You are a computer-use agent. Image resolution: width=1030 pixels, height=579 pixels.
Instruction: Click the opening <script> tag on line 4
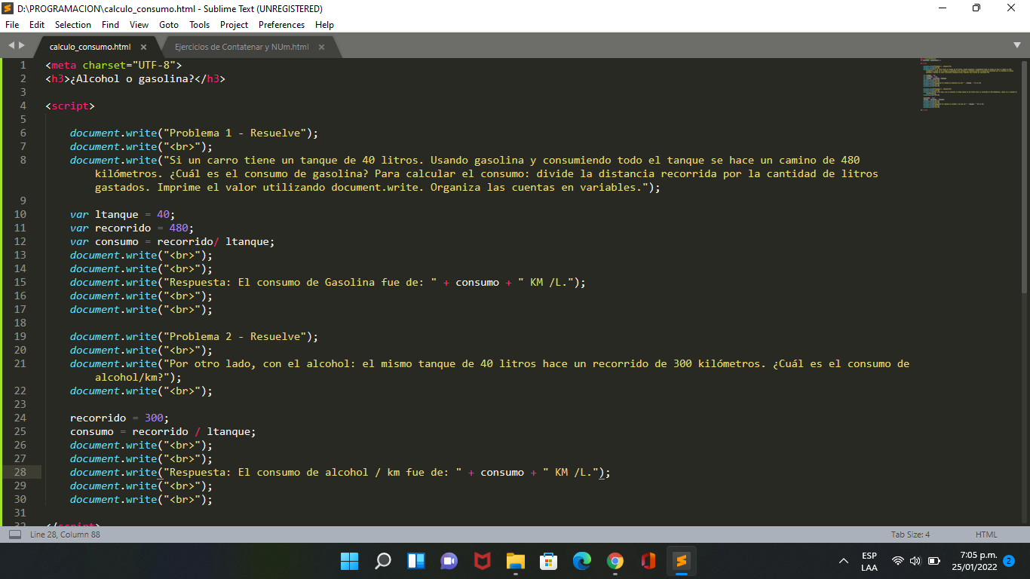tap(70, 106)
